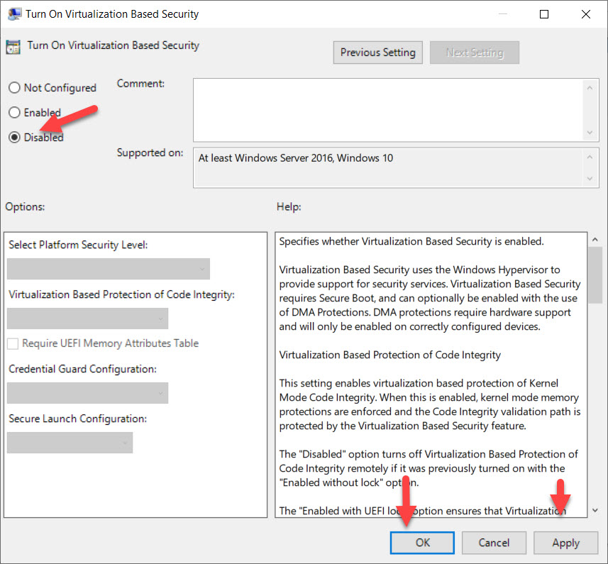Screen dimensions: 608x564
Task: Go to the Previous Setting
Action: (x=377, y=52)
